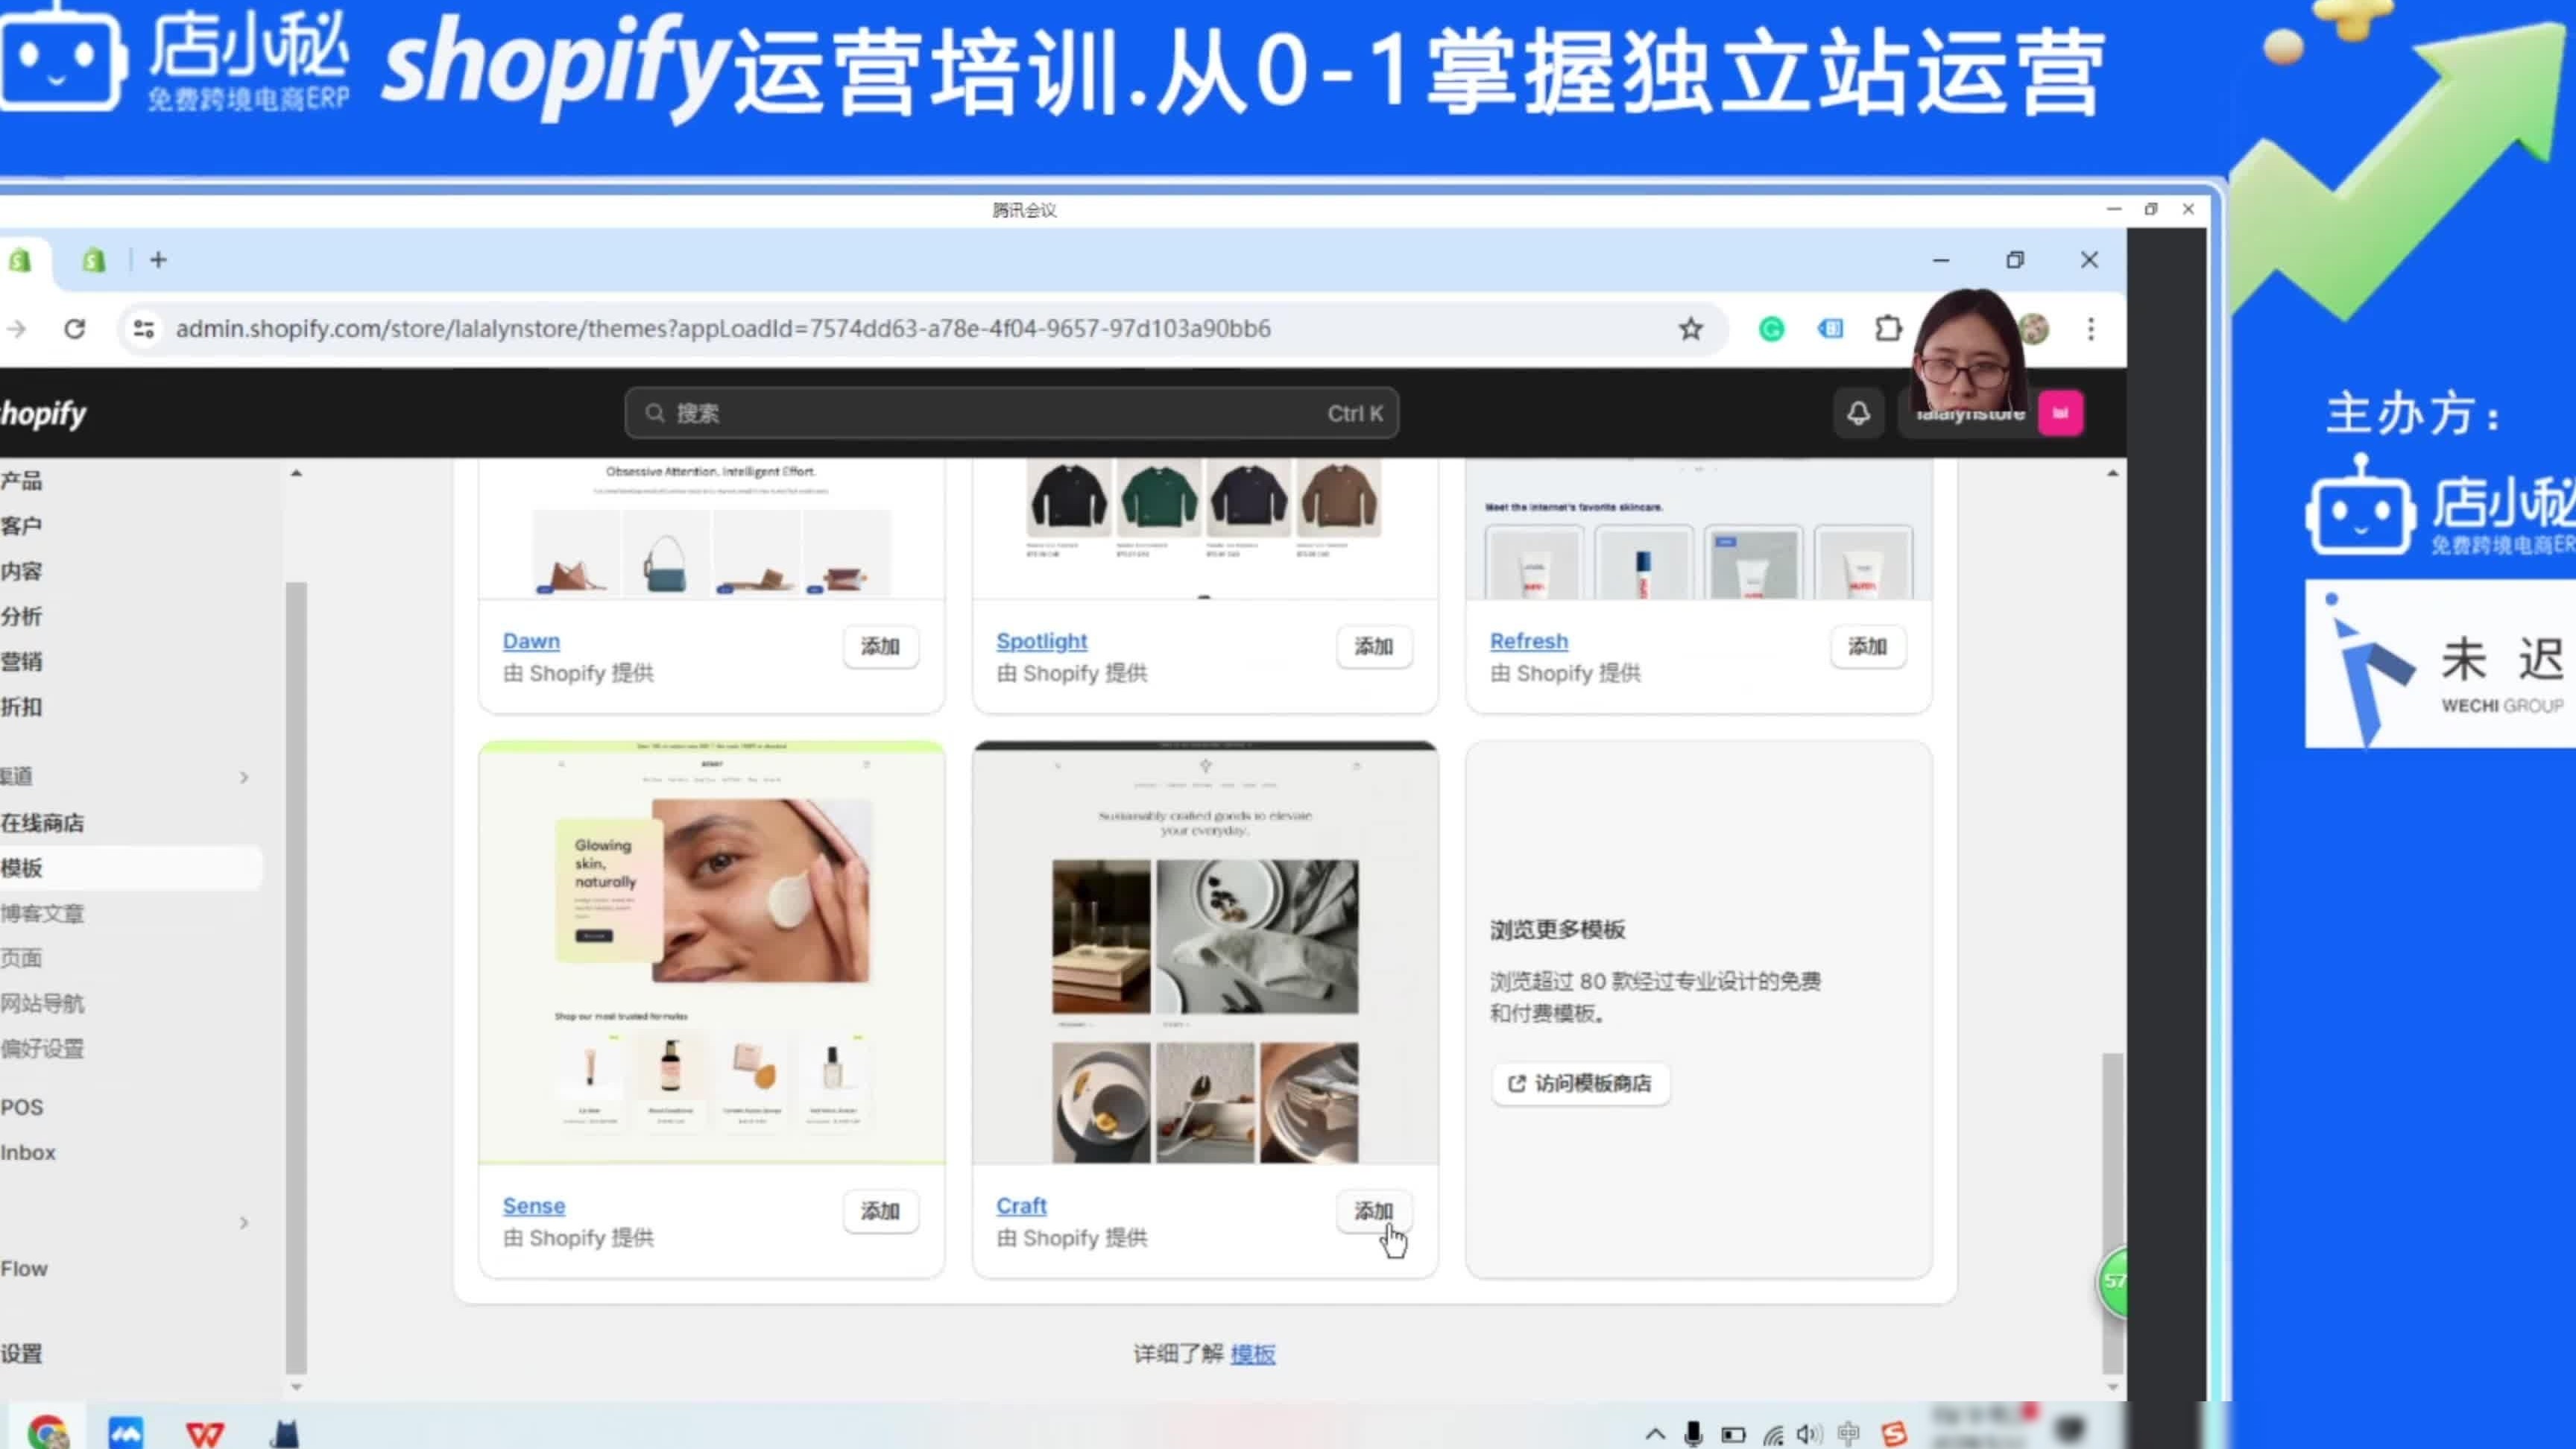The width and height of the screenshot is (2576, 1449).
Task: Open the Craft theme link
Action: point(1021,1206)
